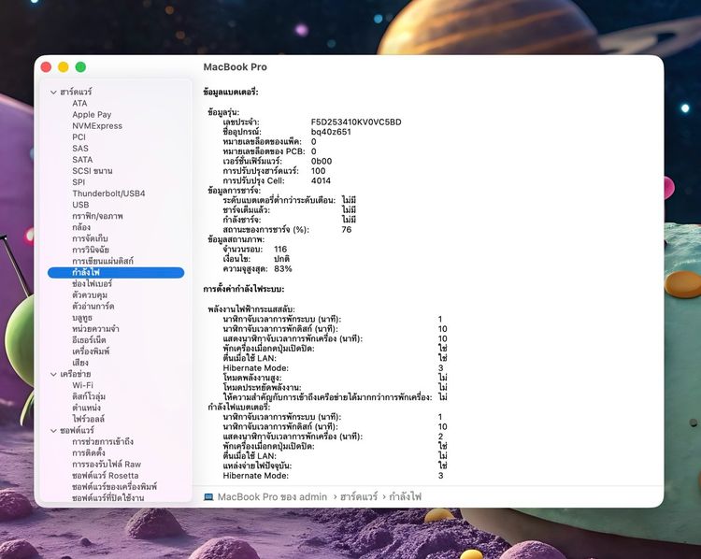Screen dimensions: 701x559
Task: Select Wi-Fi under เครือข่าย
Action: pos(82,385)
